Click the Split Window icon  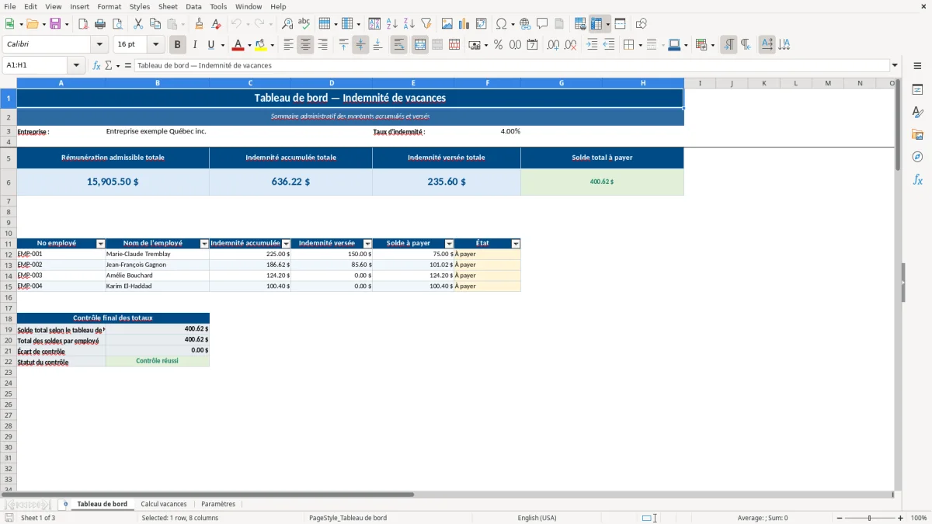coord(620,24)
